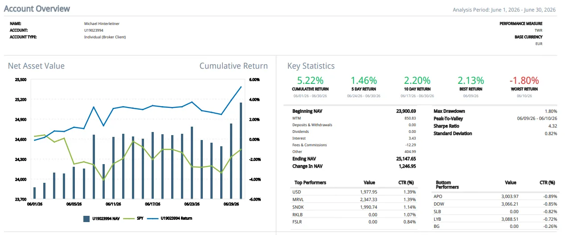Click the 06/10/26 worst return date

point(524,96)
